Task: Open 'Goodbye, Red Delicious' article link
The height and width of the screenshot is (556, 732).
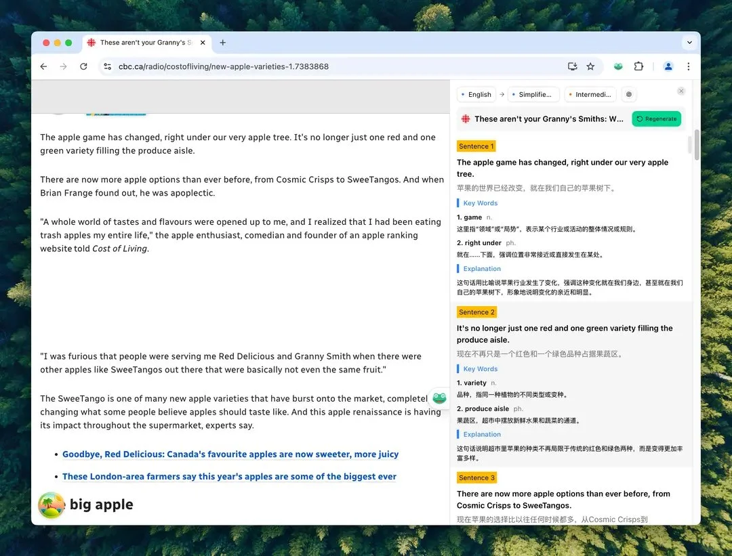Action: 230,454
